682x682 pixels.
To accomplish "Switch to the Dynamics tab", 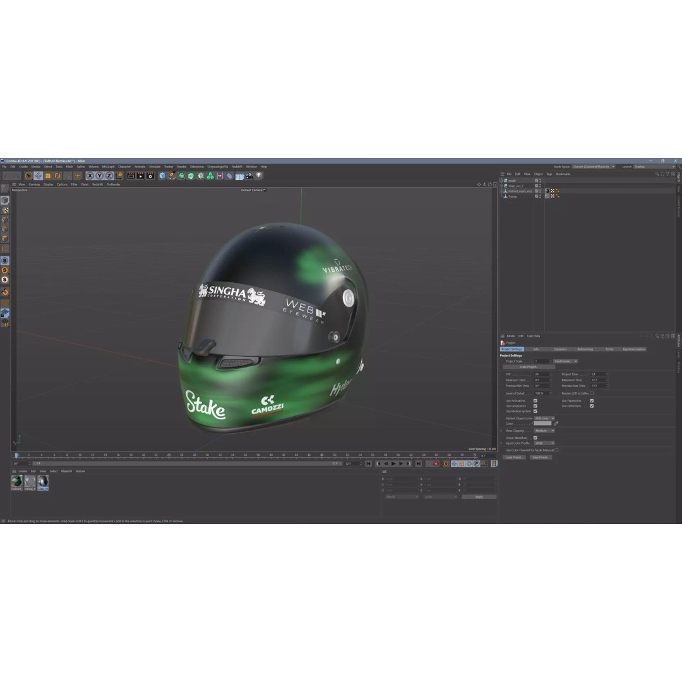I will pyautogui.click(x=560, y=349).
